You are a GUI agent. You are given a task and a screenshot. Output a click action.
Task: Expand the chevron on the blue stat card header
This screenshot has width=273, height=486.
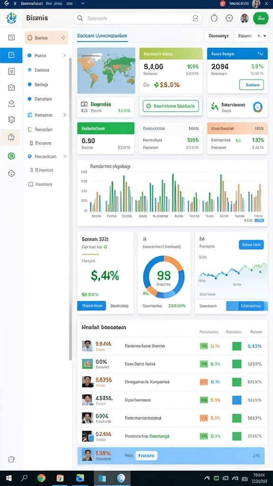(x=260, y=54)
